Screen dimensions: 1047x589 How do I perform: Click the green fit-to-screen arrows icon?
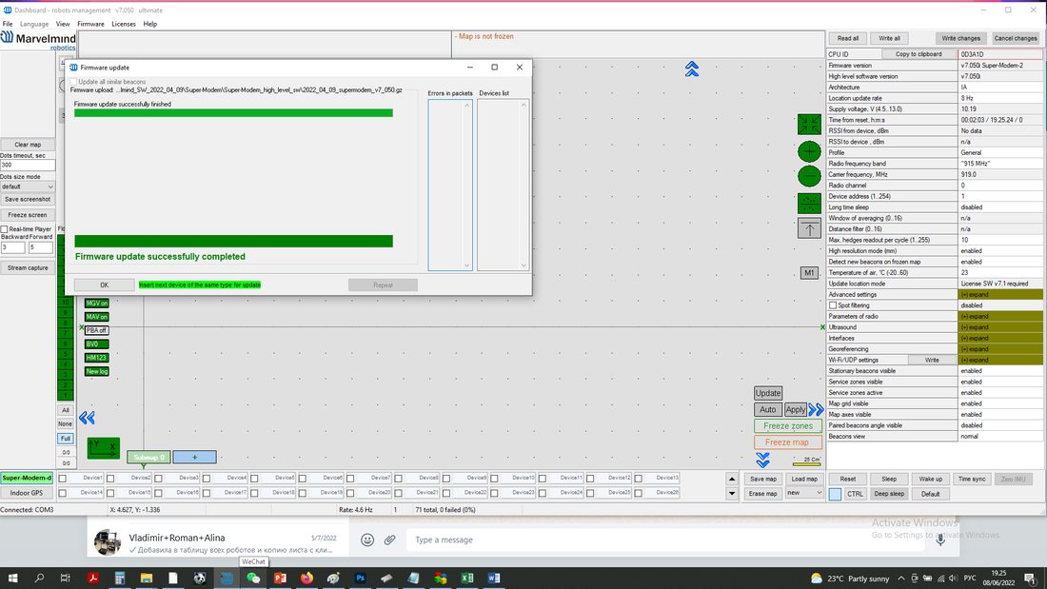pos(809,125)
